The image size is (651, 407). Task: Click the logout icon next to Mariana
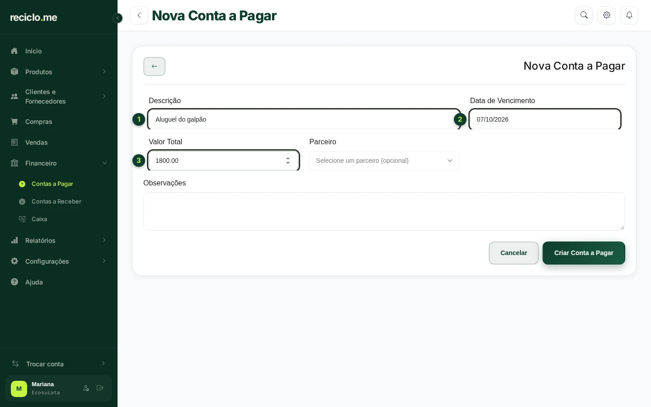[x=100, y=388]
